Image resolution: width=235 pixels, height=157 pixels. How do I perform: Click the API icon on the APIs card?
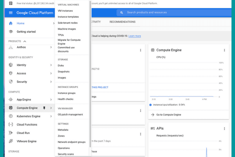153,128
